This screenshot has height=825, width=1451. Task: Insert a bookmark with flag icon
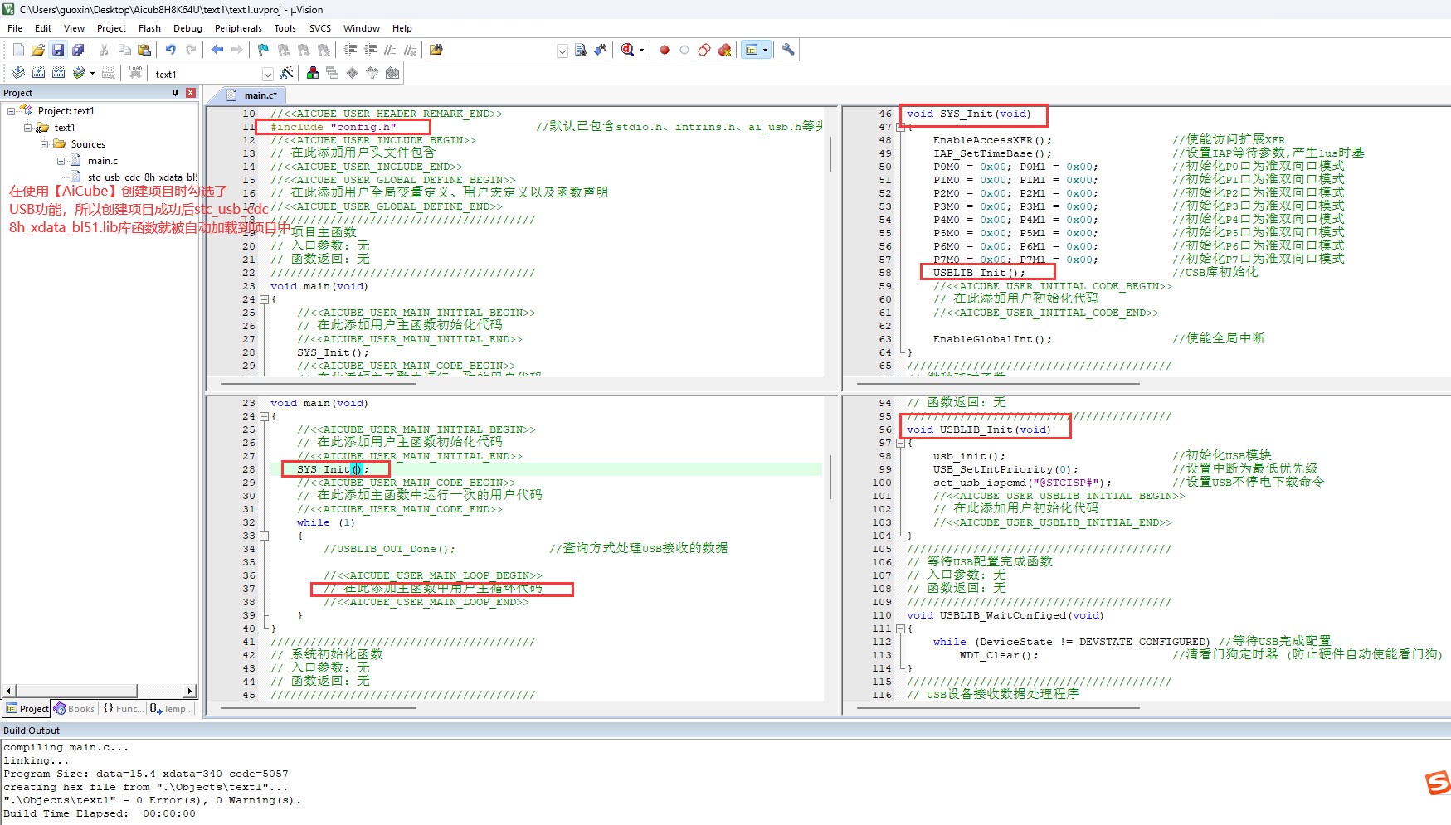[263, 50]
